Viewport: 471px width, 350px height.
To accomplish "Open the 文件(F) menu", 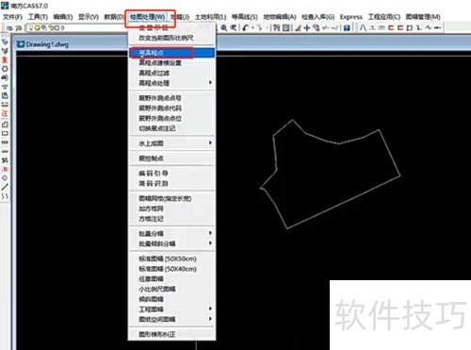I will click(x=12, y=17).
